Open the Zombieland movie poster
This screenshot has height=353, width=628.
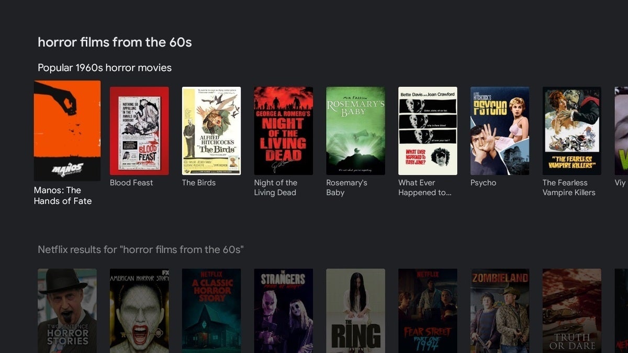point(500,311)
